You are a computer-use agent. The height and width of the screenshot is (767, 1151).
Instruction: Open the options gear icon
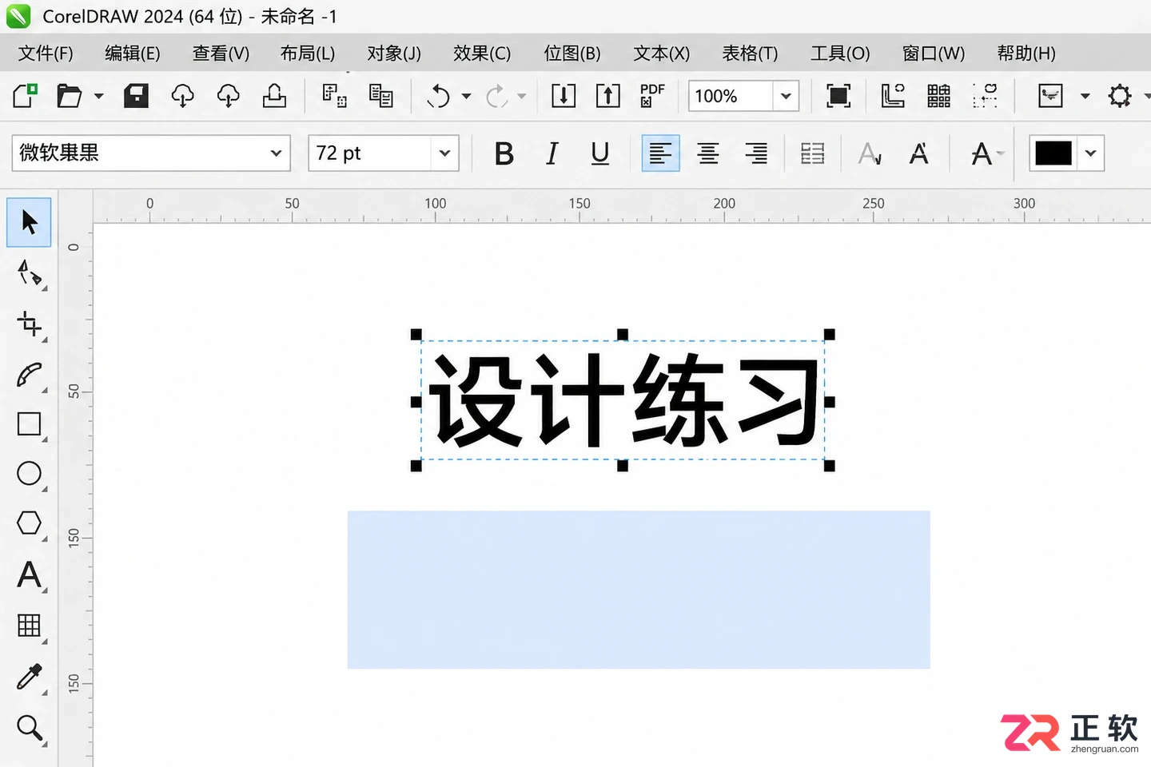point(1120,96)
